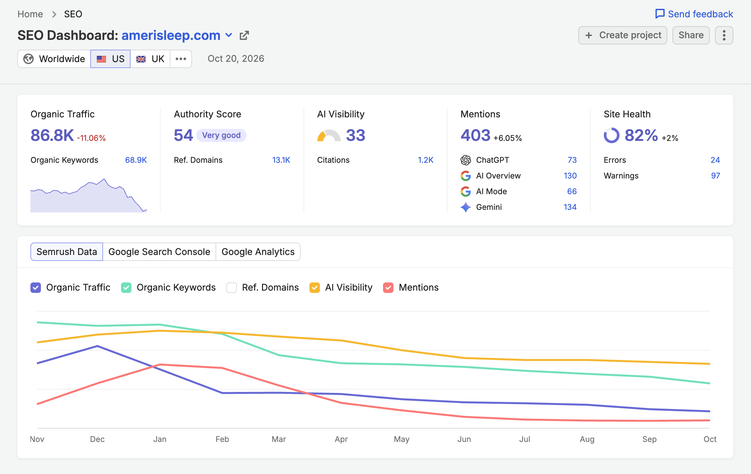This screenshot has width=751, height=474.
Task: Click the AI Visibility gauge icon
Action: (329, 136)
